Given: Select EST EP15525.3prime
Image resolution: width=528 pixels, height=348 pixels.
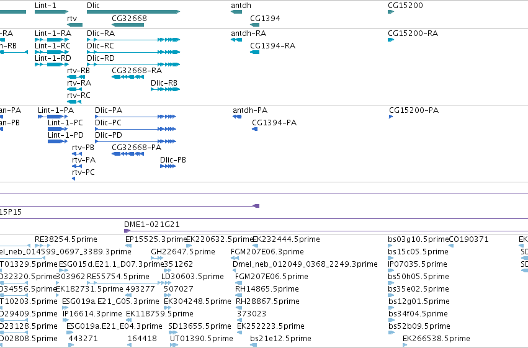Looking at the screenshot, I should [x=128, y=246].
